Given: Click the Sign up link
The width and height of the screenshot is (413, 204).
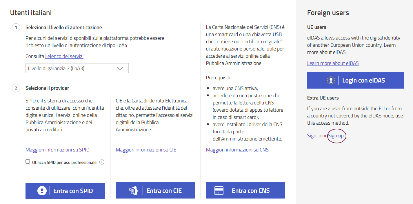Looking at the screenshot, I should tap(336, 136).
